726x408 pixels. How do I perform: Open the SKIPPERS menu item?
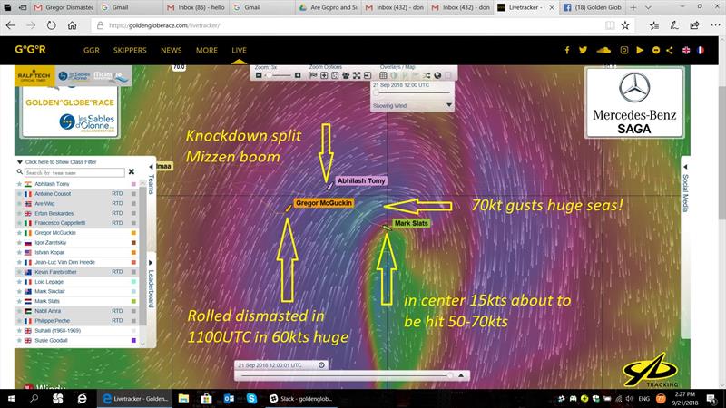(x=130, y=50)
